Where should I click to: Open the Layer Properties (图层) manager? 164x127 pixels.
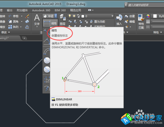point(63,20)
